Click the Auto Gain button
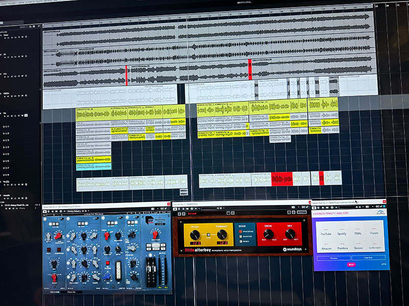The height and width of the screenshot is (306, 409). [x=368, y=258]
